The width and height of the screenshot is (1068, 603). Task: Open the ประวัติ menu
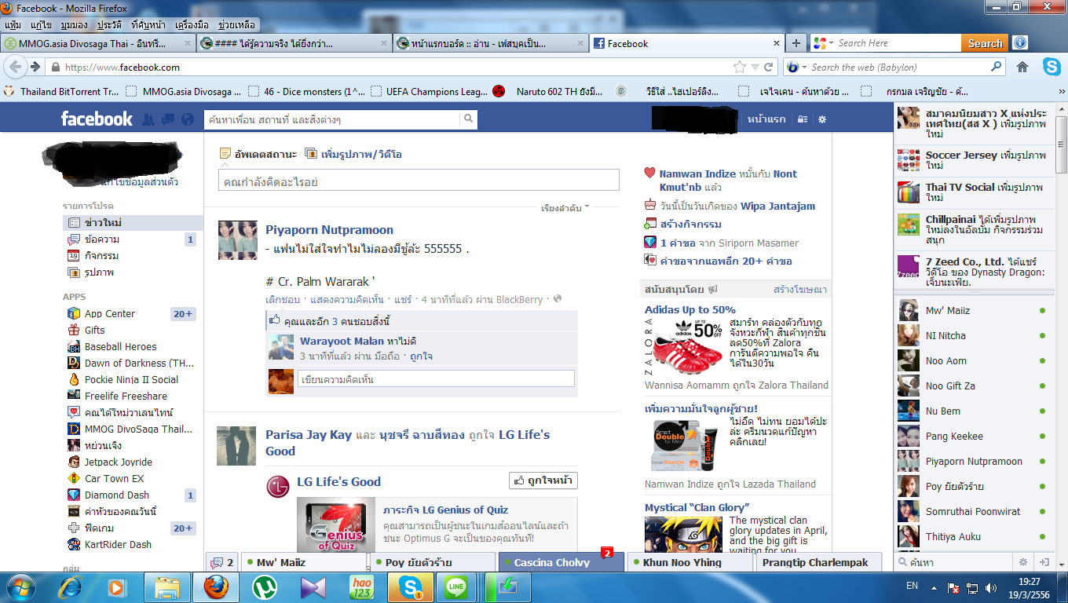click(110, 25)
